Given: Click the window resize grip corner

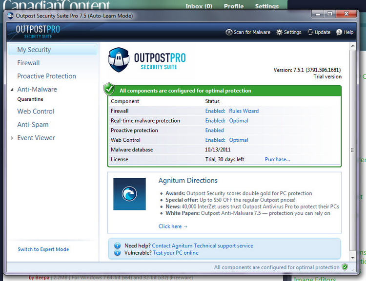Looking at the screenshot, I should (354, 269).
